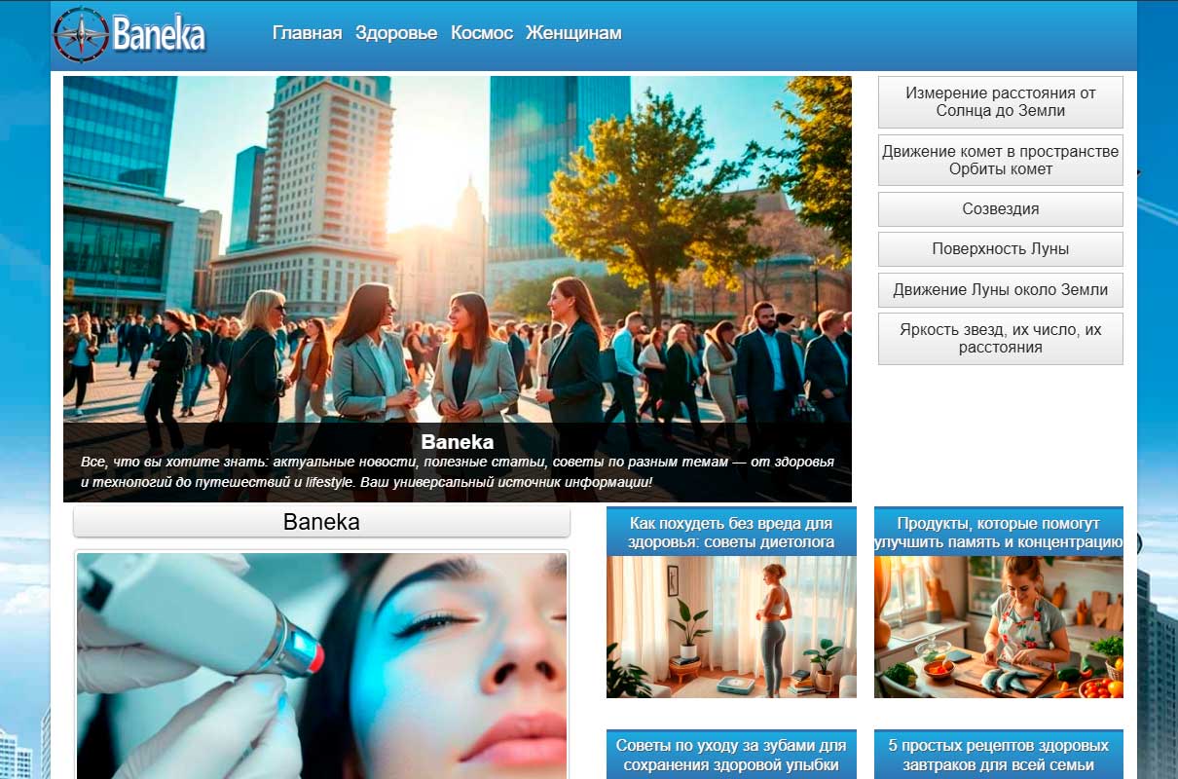
Task: Click link about Движение комет в пространстве
Action: 1001,160
